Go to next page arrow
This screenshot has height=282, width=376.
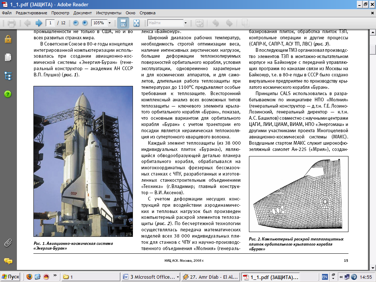39,23
